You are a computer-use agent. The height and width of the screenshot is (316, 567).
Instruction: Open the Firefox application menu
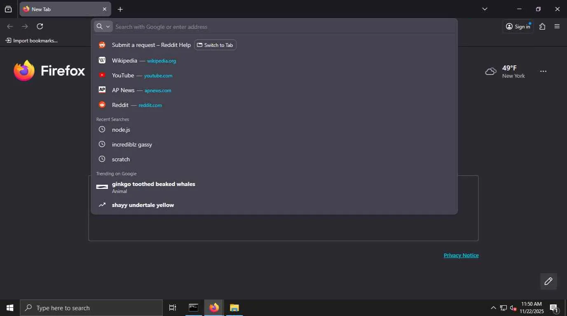[x=557, y=26]
